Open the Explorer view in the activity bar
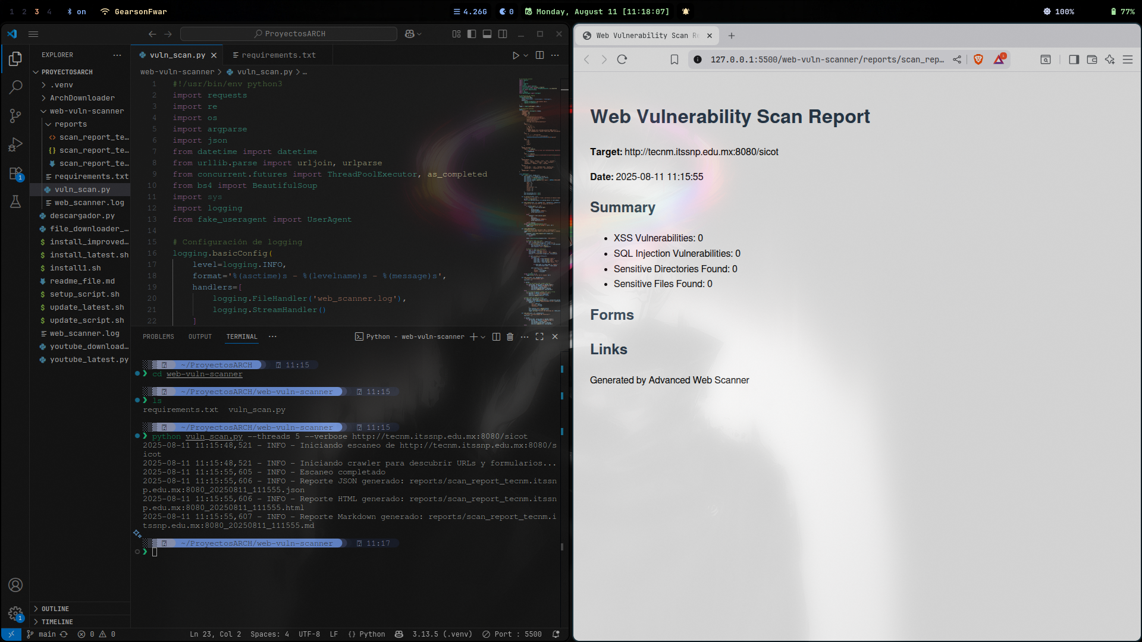1142x642 pixels. 15,58
